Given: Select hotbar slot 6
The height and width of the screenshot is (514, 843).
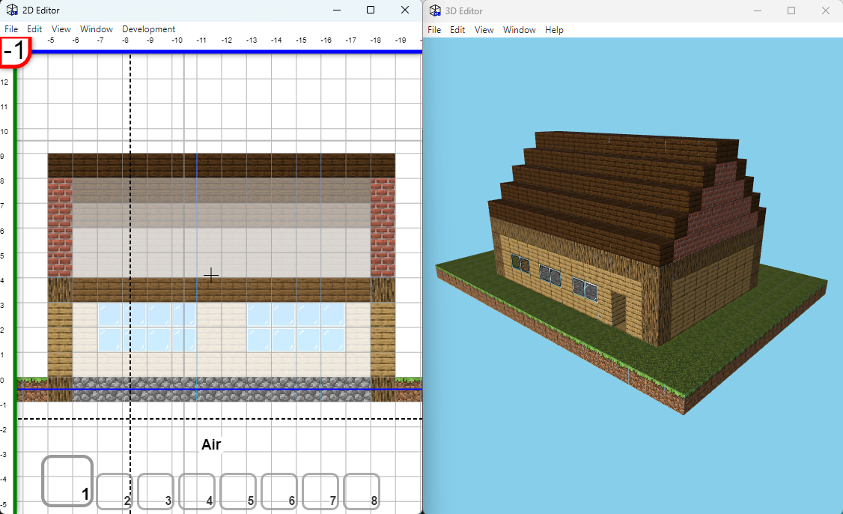Looking at the screenshot, I should point(279,492).
